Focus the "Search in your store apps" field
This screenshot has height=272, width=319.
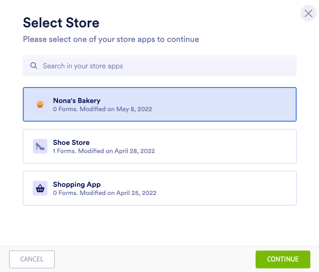(x=164, y=66)
